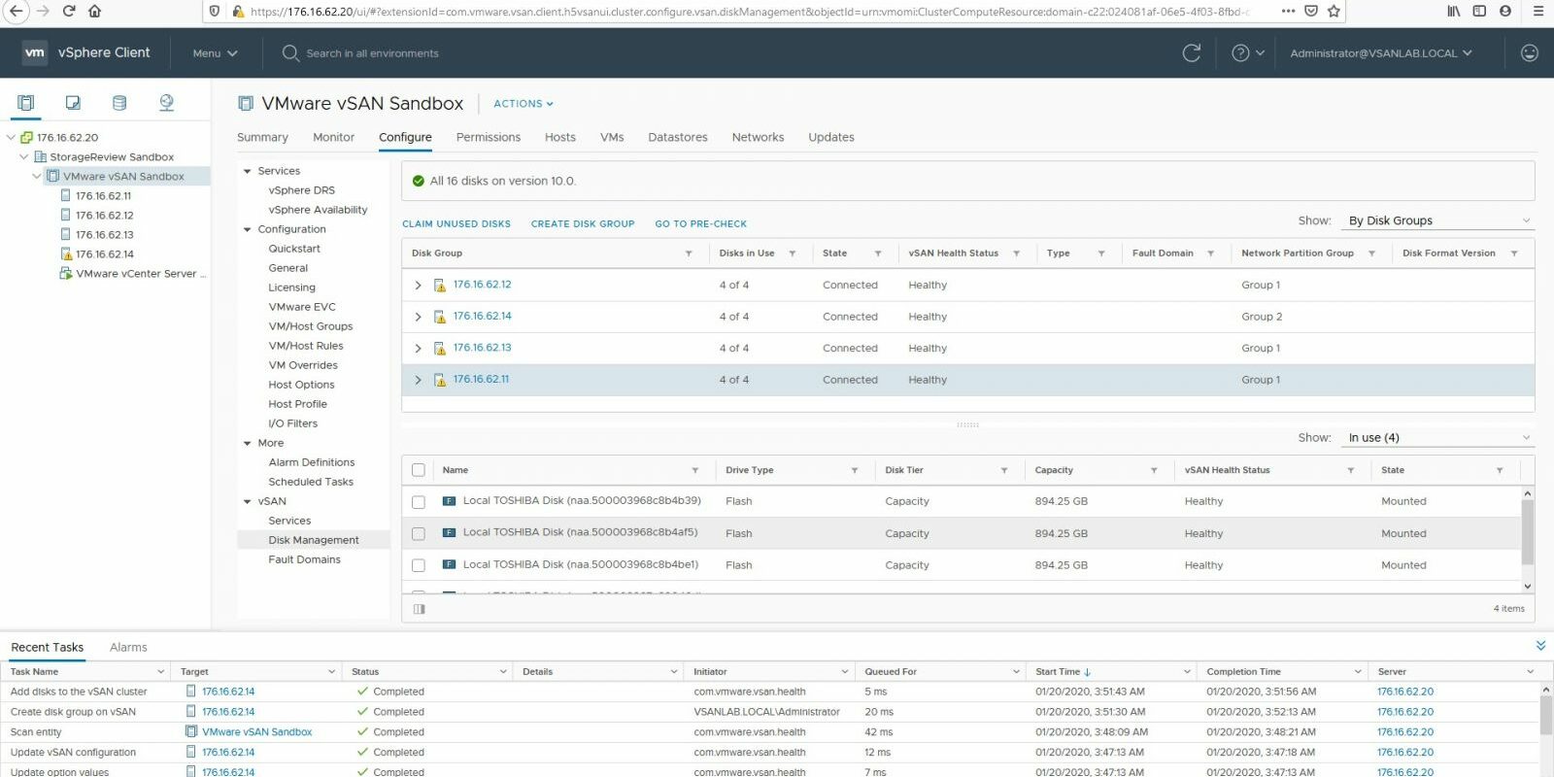The height and width of the screenshot is (777, 1554).
Task: Filter the disk Name column
Action: (694, 470)
